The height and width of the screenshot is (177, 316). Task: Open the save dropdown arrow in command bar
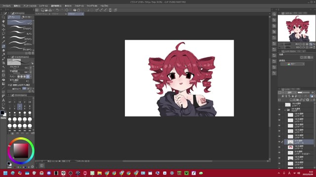(53, 10)
